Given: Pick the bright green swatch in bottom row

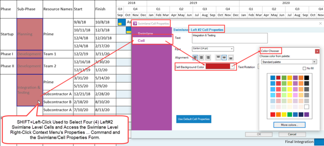Looking at the screenshot, I should pos(290,114).
